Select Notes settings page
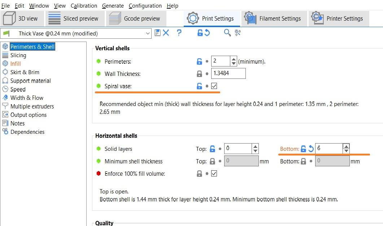This screenshot has height=226, width=383. click(x=17, y=123)
